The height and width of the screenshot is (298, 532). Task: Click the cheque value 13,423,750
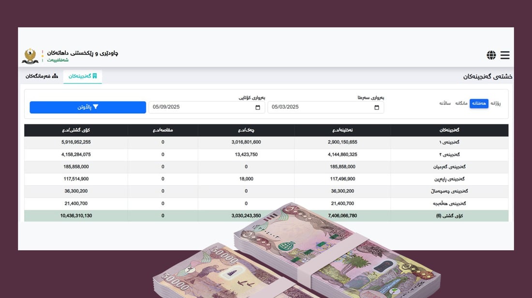(x=246, y=155)
